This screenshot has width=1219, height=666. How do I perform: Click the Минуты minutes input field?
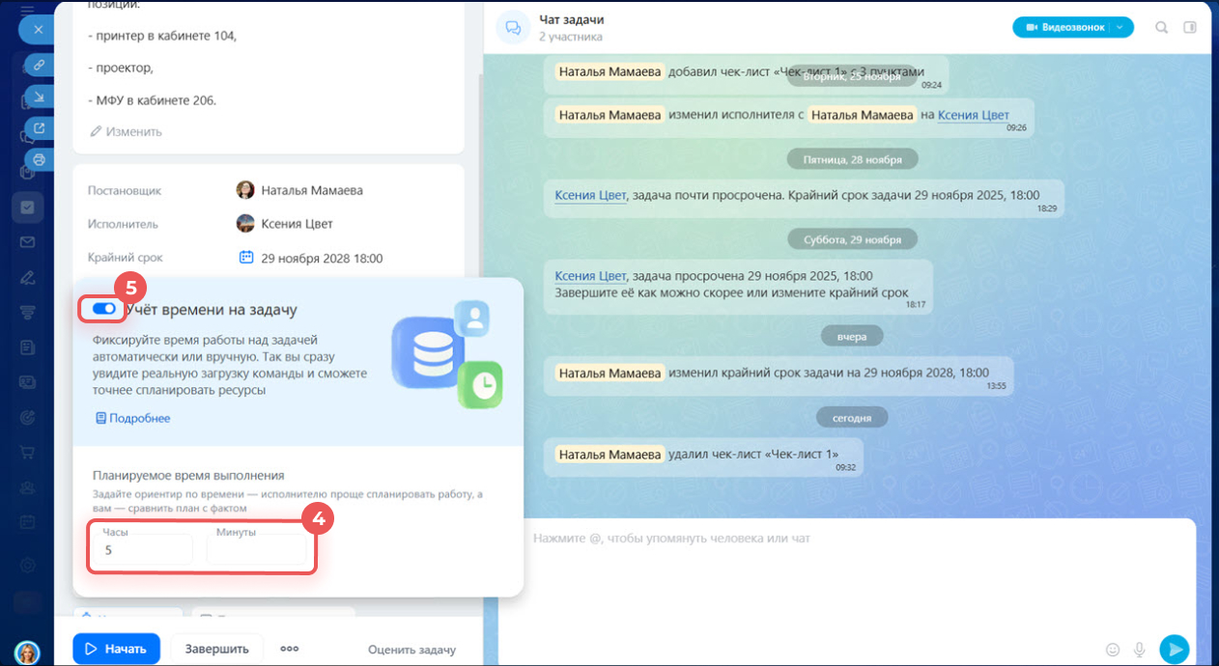(256, 550)
